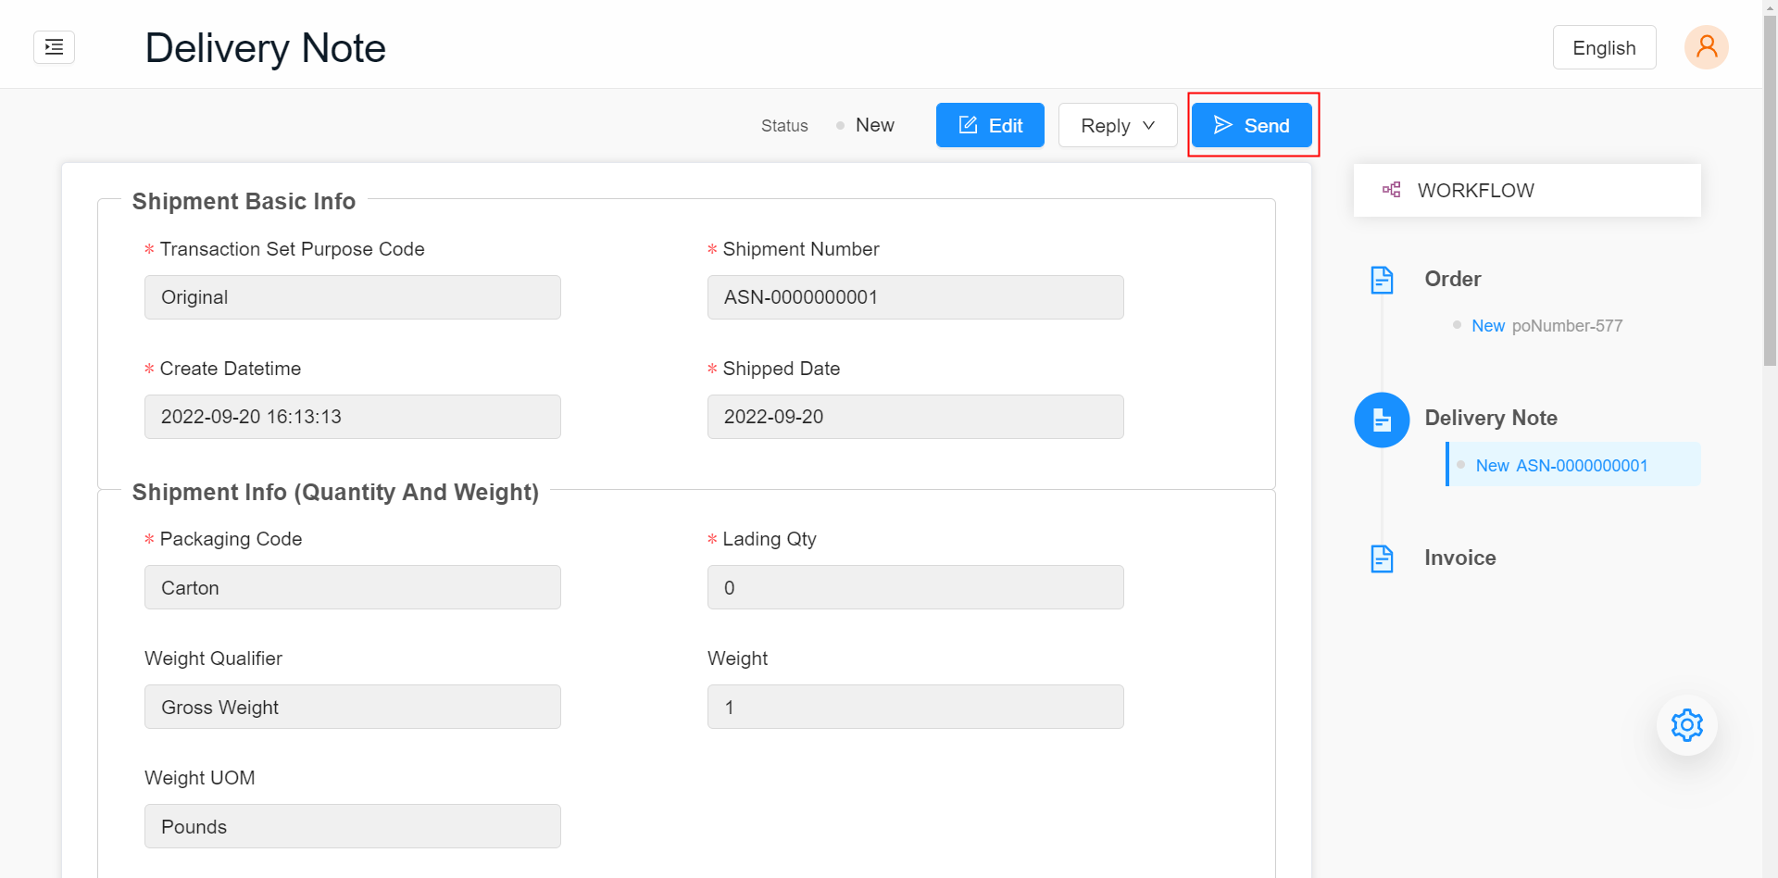Image resolution: width=1778 pixels, height=878 pixels.
Task: Click the Delivery Note circle icon in workflow
Action: pyautogui.click(x=1382, y=420)
